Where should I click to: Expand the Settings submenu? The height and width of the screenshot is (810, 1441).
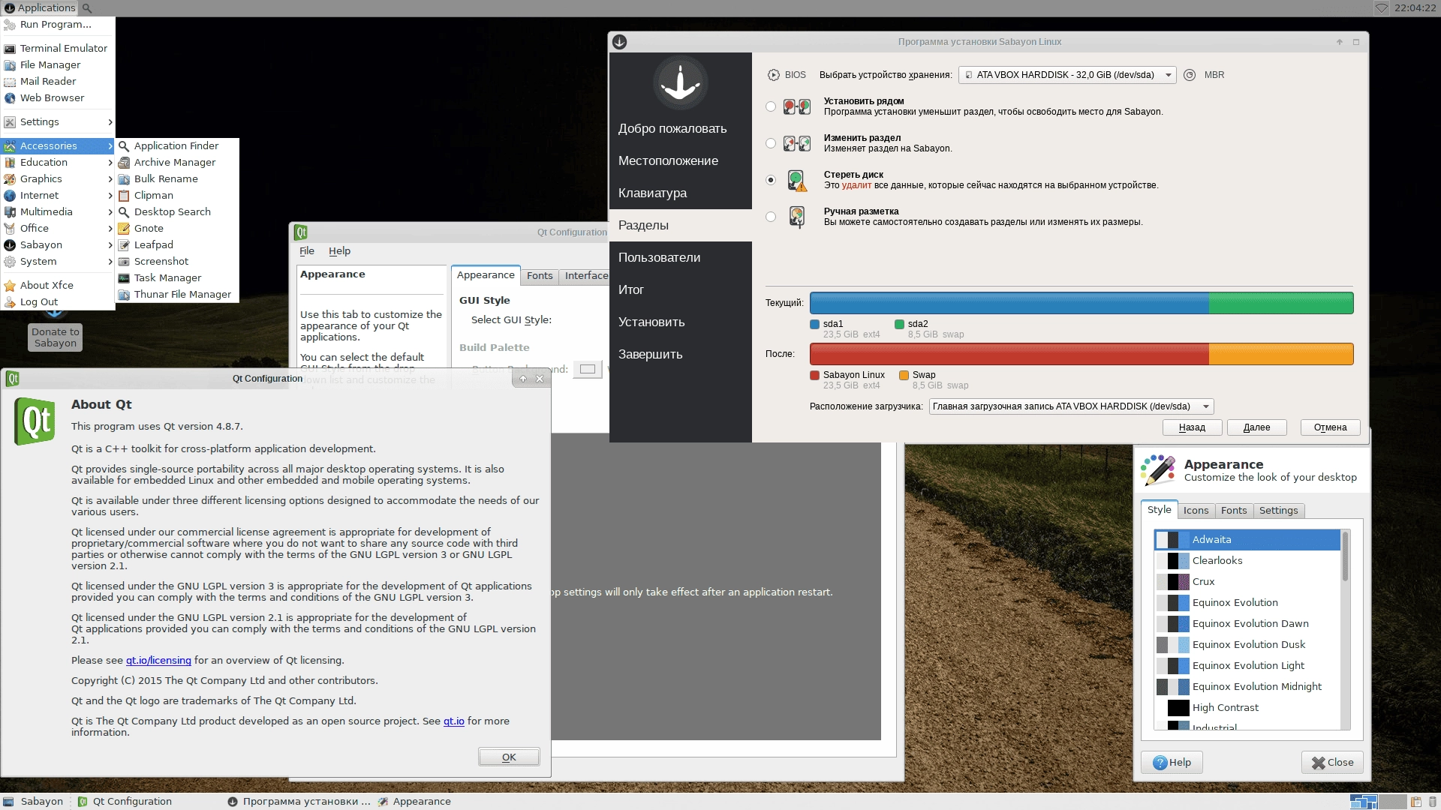(57, 121)
